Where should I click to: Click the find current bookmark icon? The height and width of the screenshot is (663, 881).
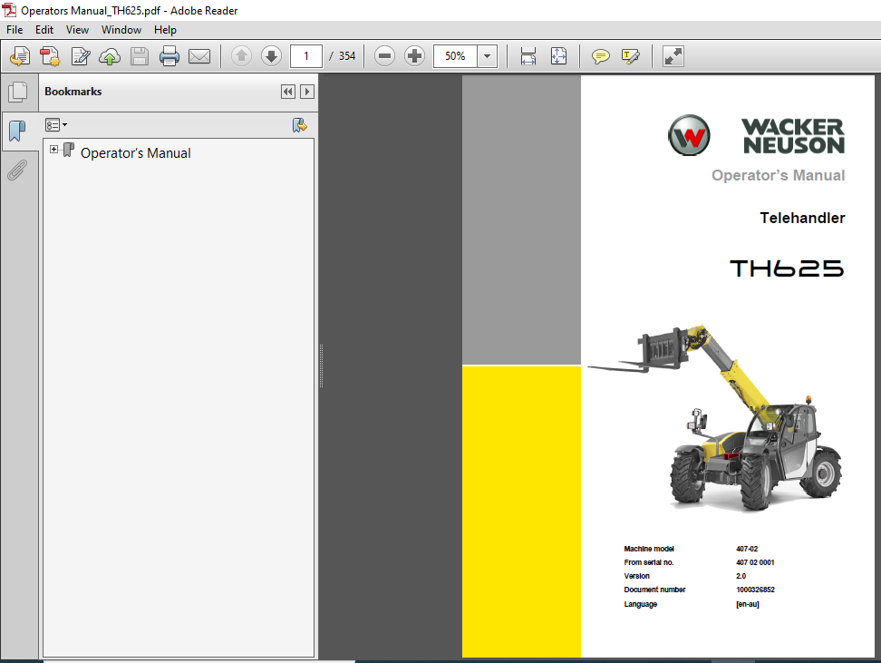[299, 125]
